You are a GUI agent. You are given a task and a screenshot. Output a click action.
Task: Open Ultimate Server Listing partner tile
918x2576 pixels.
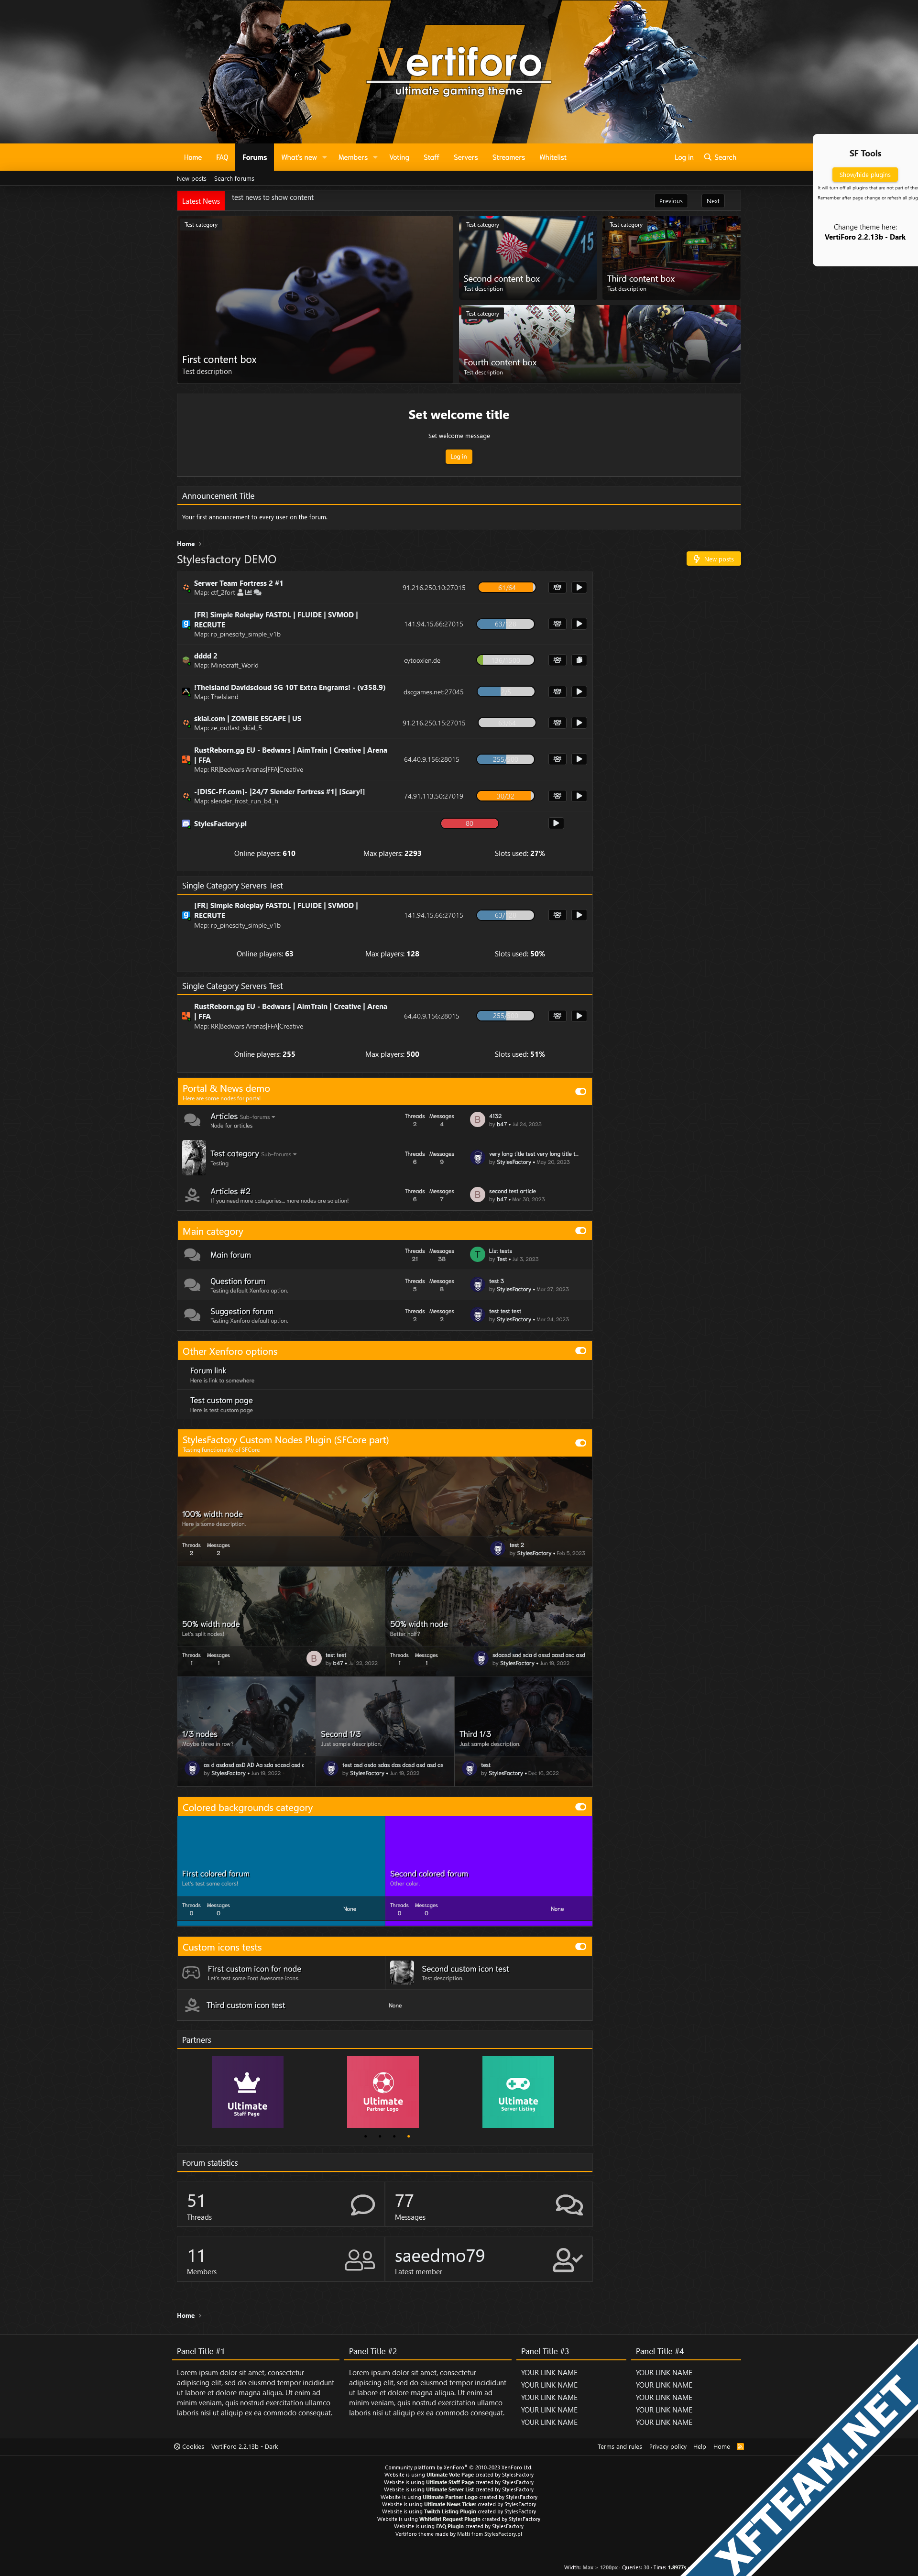click(518, 2092)
